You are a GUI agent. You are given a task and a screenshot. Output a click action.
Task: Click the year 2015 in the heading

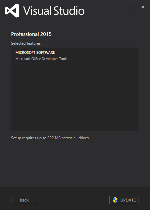coord(46,34)
